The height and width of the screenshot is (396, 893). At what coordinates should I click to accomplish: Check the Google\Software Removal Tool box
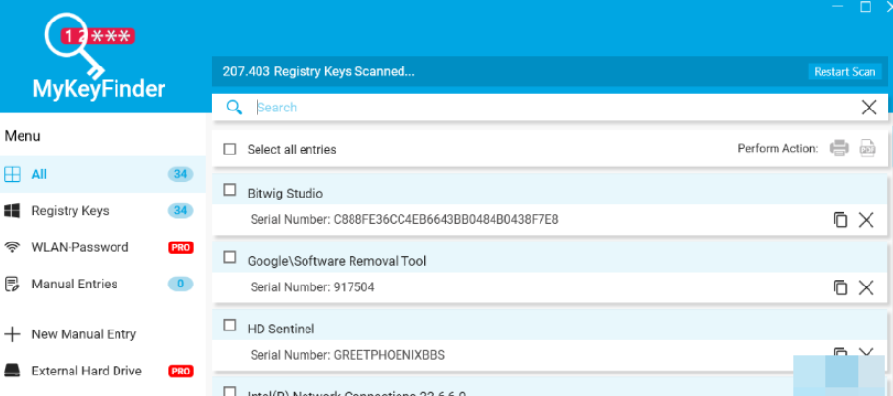229,257
